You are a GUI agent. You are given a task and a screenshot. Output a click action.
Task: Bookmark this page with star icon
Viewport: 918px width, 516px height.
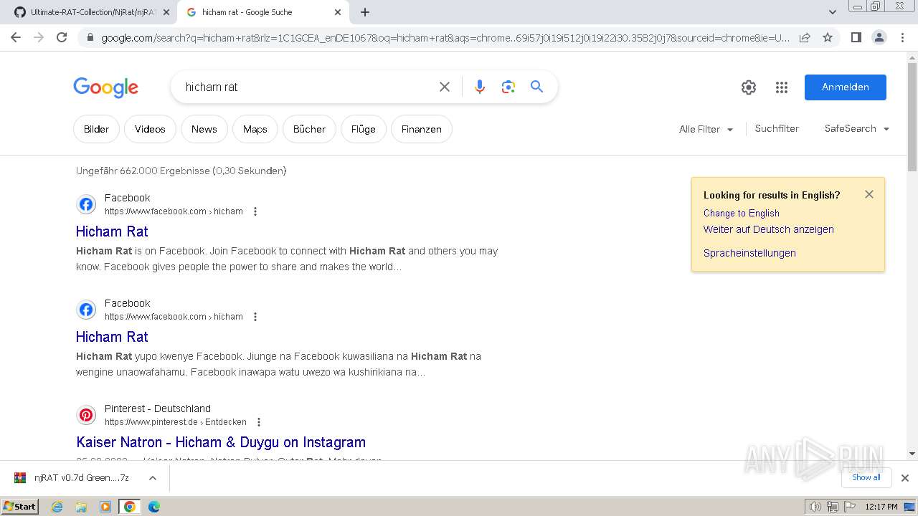click(x=828, y=37)
